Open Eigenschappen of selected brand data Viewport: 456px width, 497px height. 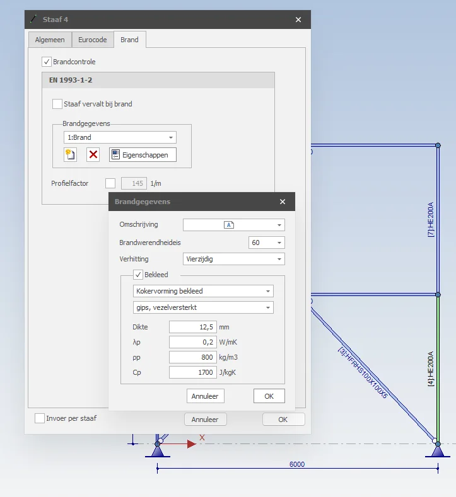143,155
